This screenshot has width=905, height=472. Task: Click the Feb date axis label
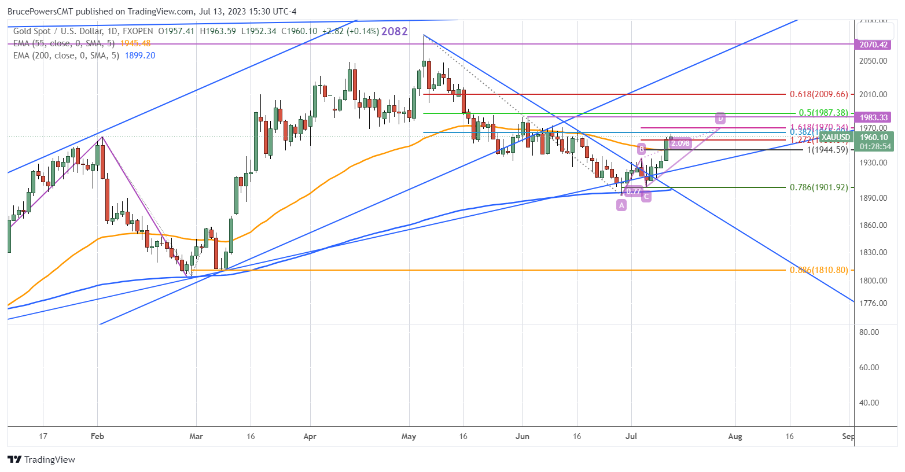[x=97, y=436]
